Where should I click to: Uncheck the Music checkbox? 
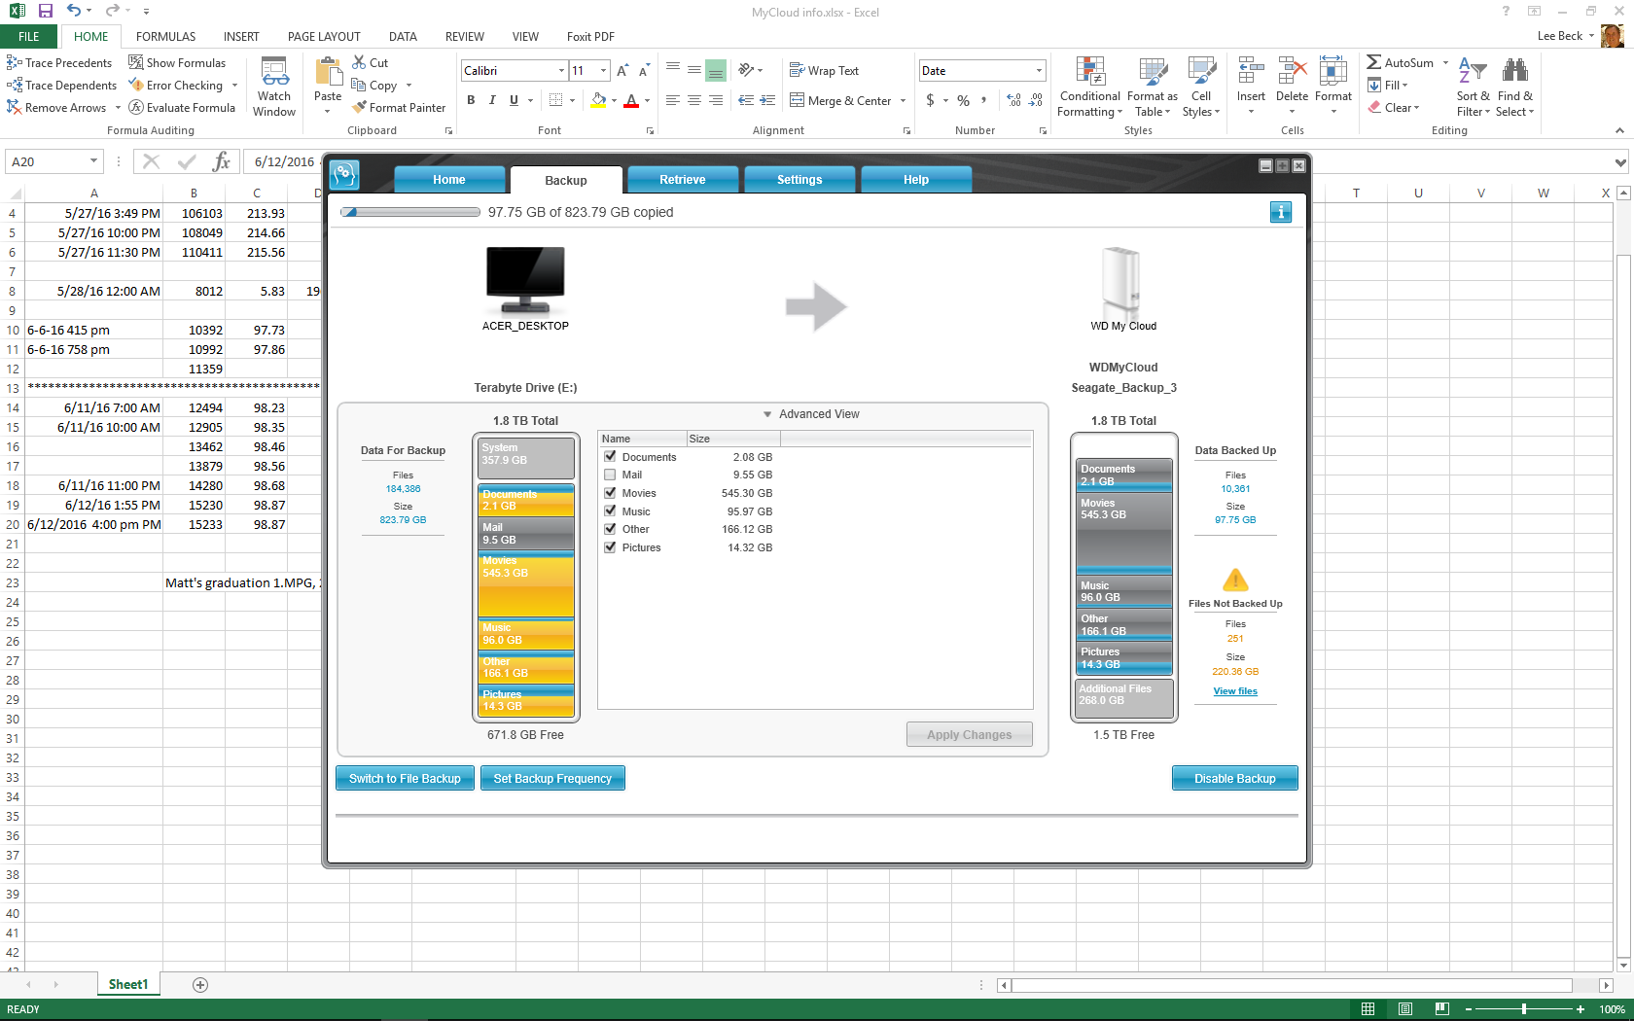(610, 510)
